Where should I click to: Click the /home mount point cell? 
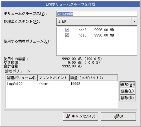click(43, 84)
